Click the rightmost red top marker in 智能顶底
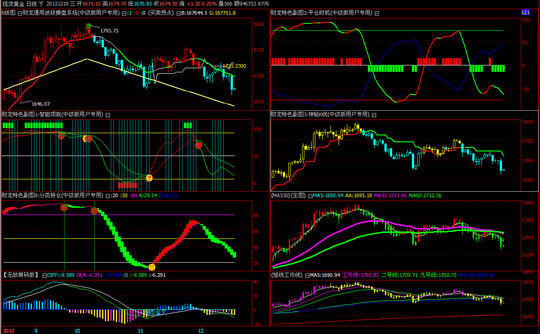 199,145
